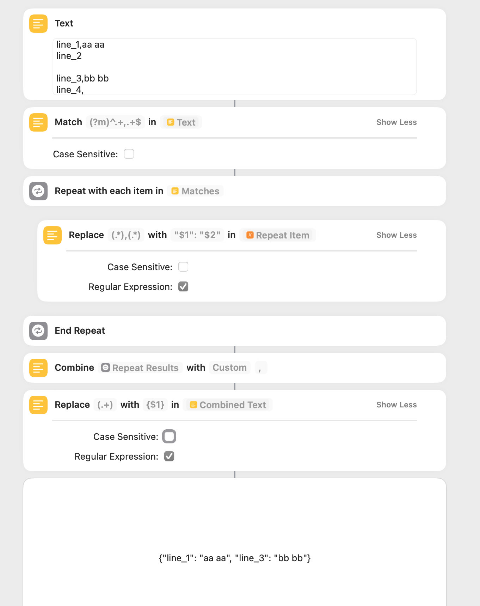The height and width of the screenshot is (606, 480).
Task: Edit the {$1} replacement field
Action: point(155,405)
